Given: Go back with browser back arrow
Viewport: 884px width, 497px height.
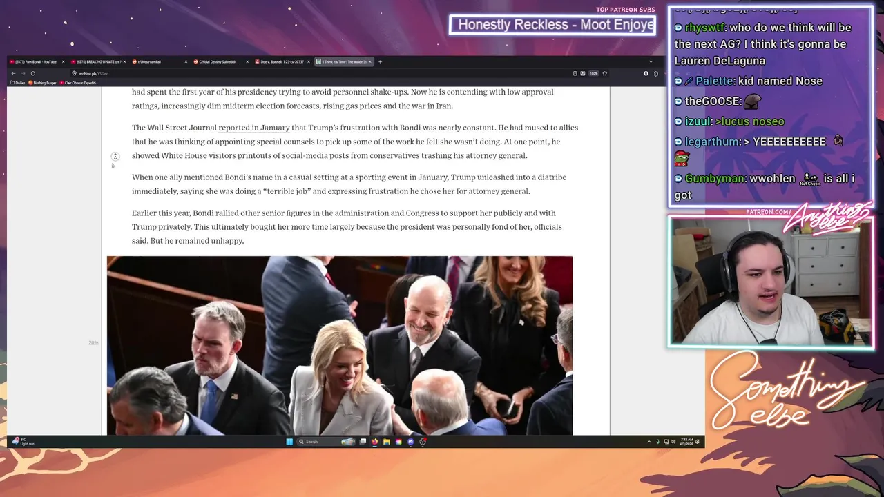Looking at the screenshot, I should coord(13,73).
